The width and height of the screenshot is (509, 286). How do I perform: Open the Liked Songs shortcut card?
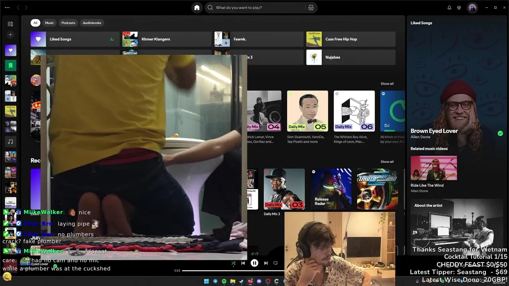click(x=75, y=39)
